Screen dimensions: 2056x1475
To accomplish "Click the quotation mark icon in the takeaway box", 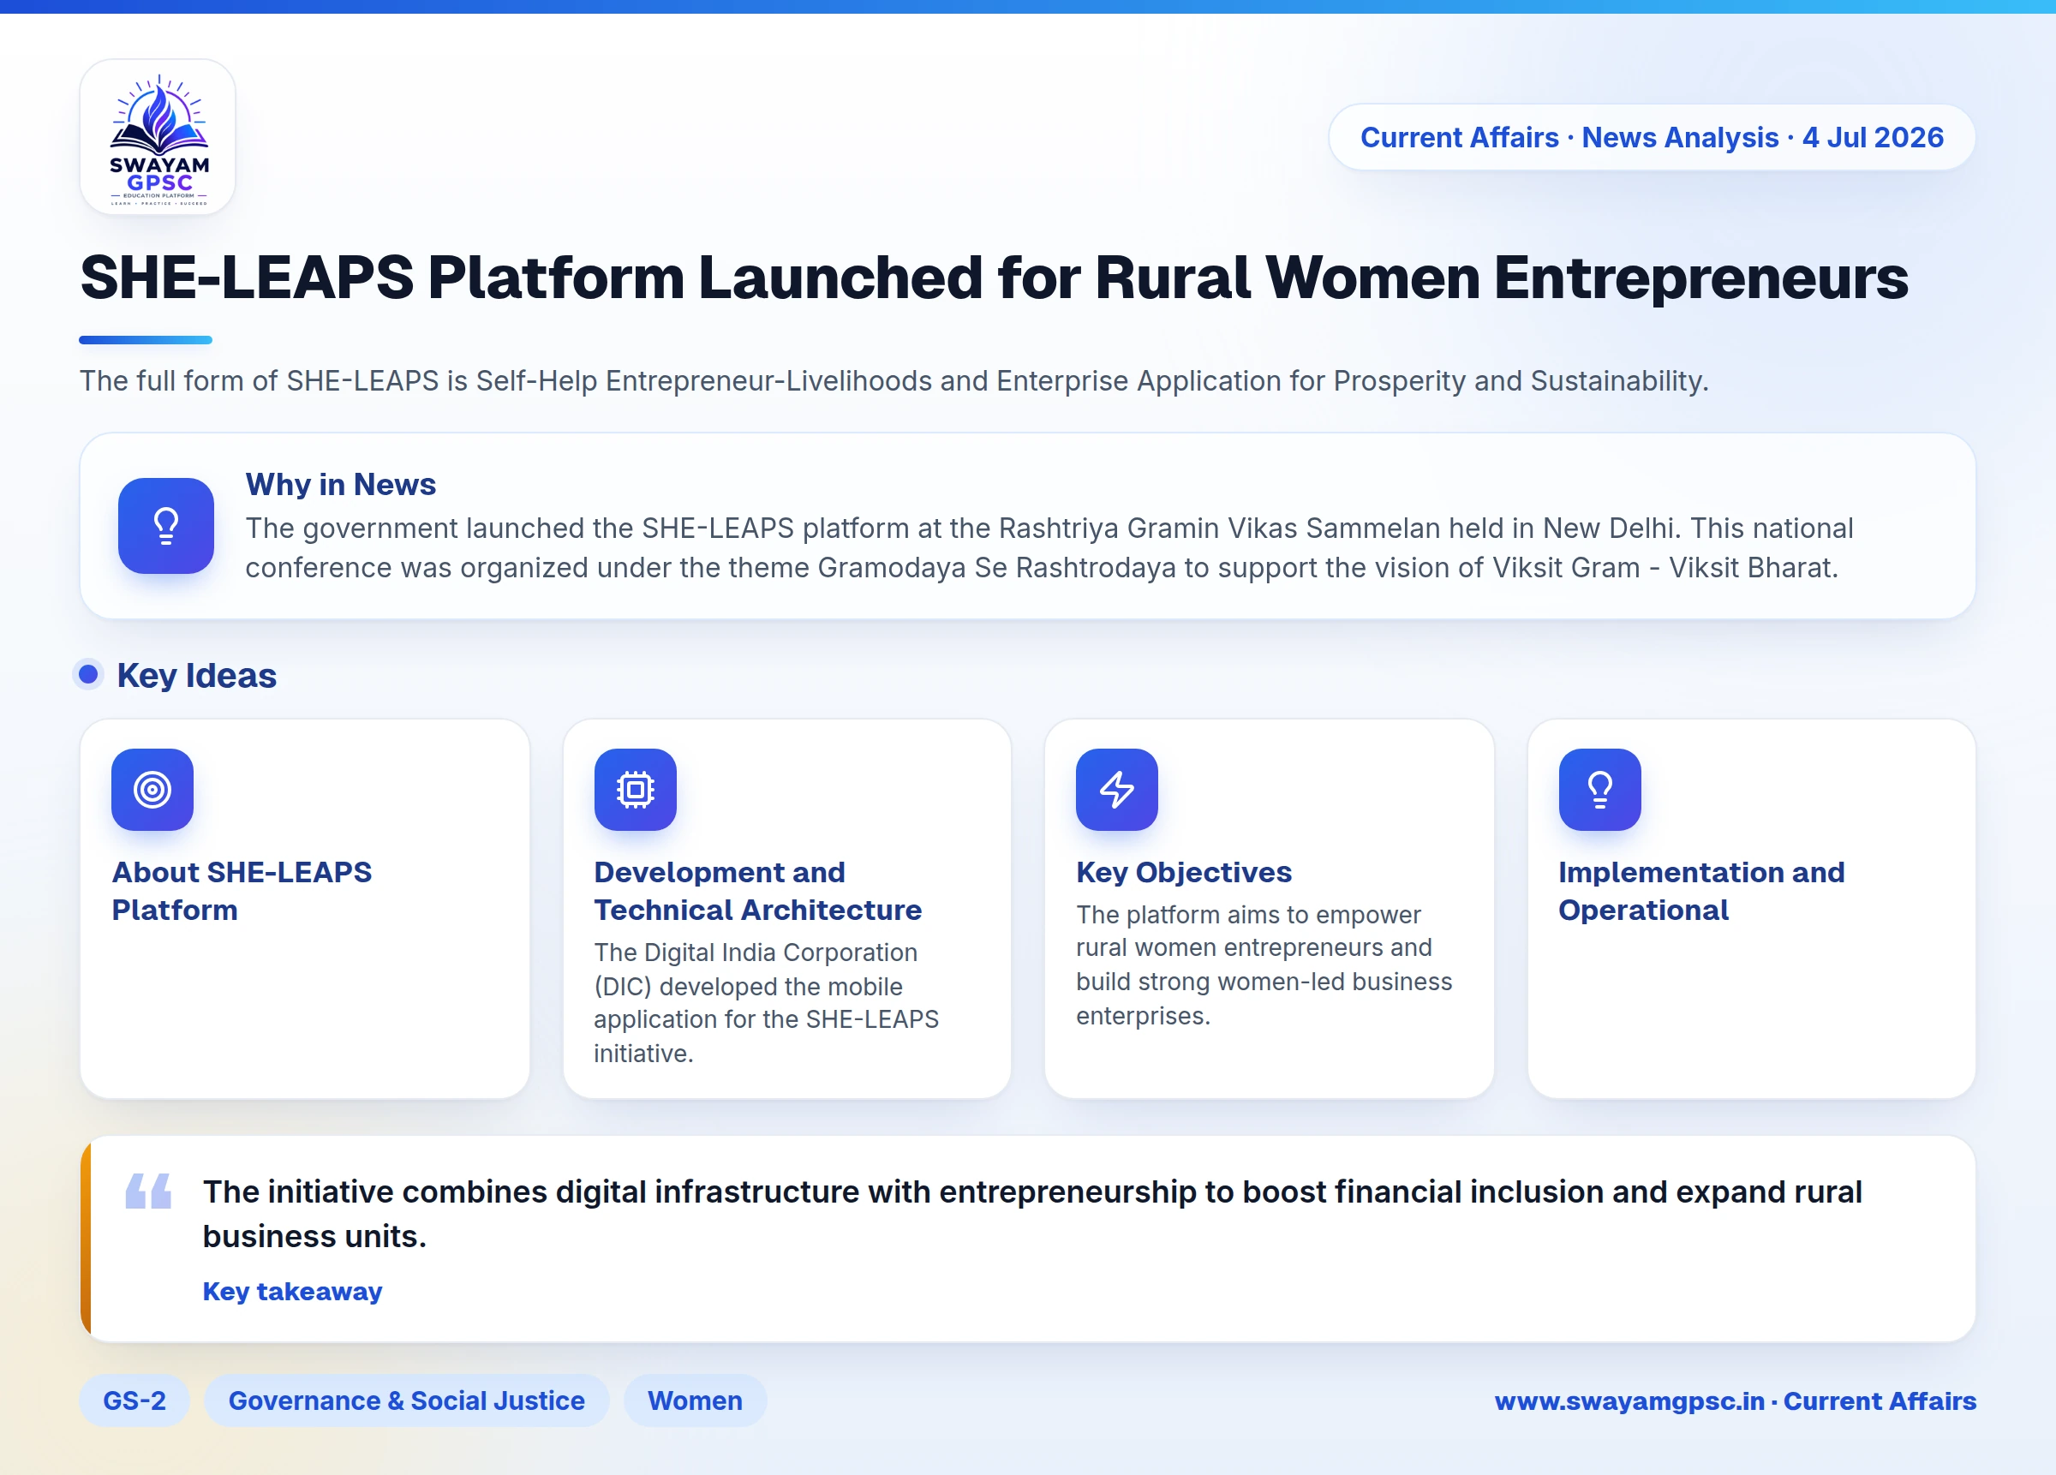I will (149, 1191).
